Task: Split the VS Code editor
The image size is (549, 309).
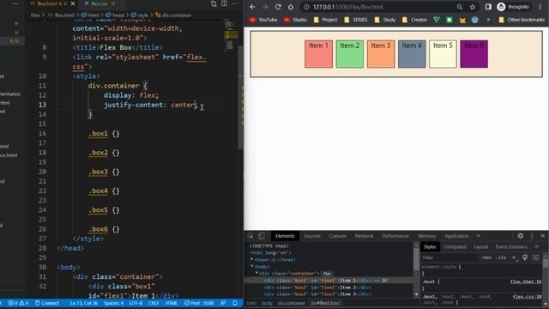Action: [x=224, y=3]
